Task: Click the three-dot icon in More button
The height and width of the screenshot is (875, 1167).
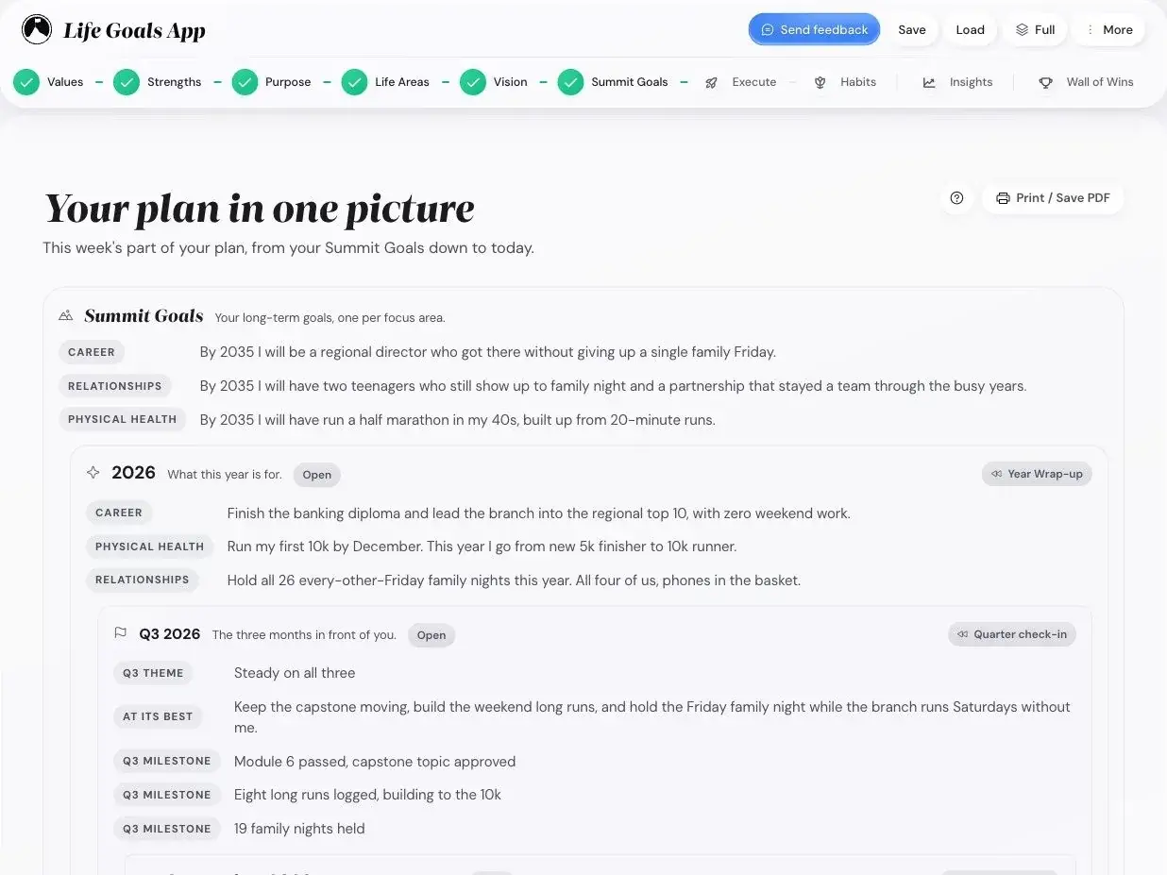Action: point(1090,30)
